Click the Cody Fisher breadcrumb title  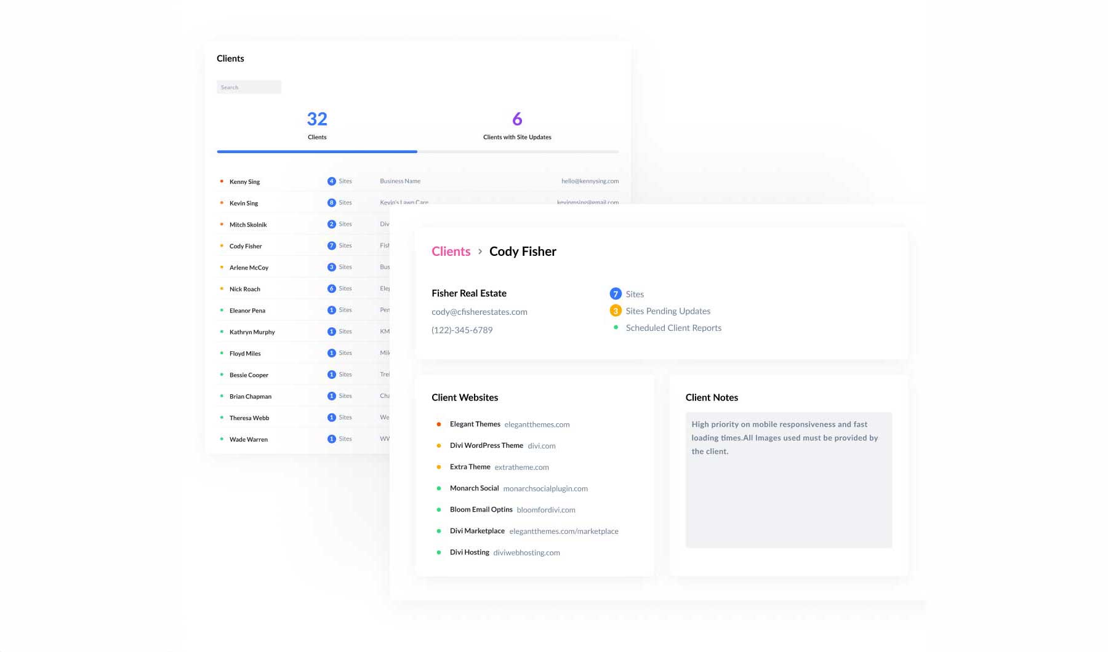523,252
